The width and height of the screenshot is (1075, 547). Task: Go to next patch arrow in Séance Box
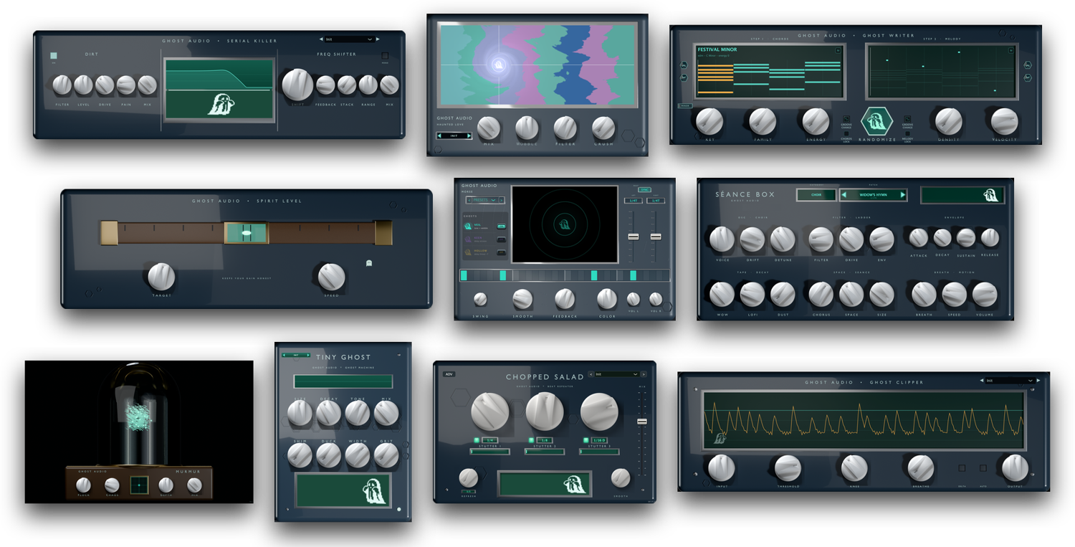902,195
